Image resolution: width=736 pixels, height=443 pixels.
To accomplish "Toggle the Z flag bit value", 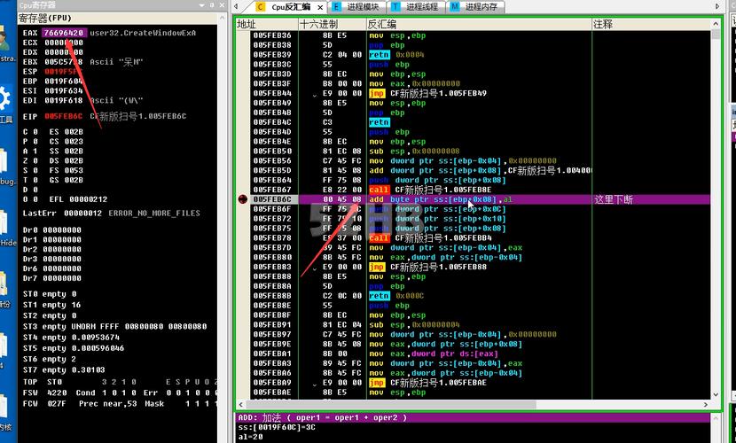I will click(35, 160).
